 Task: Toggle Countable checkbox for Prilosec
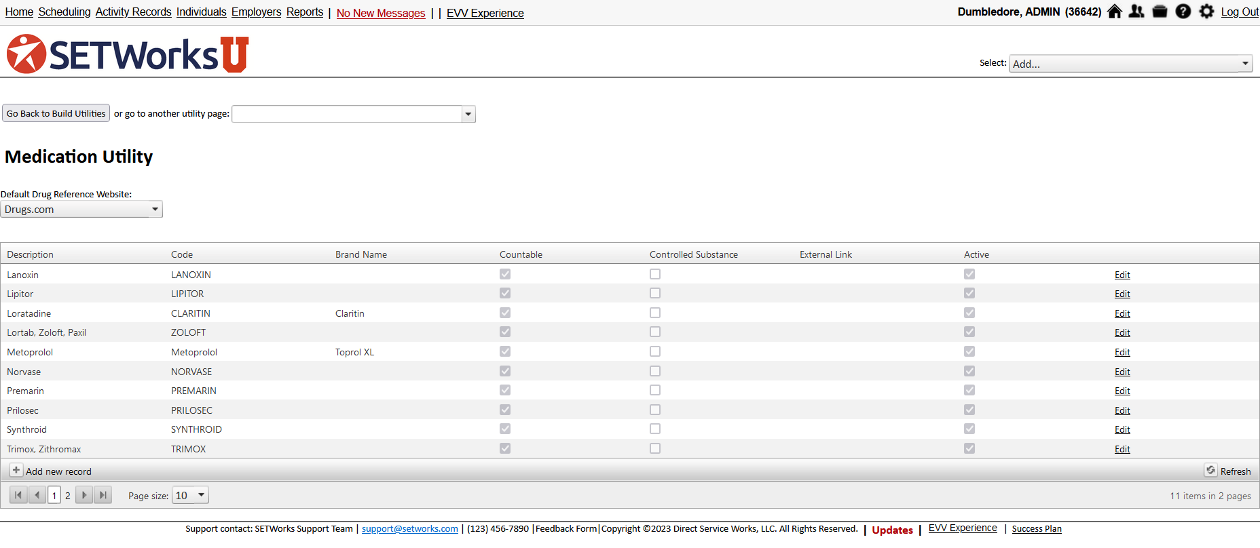pyautogui.click(x=505, y=410)
